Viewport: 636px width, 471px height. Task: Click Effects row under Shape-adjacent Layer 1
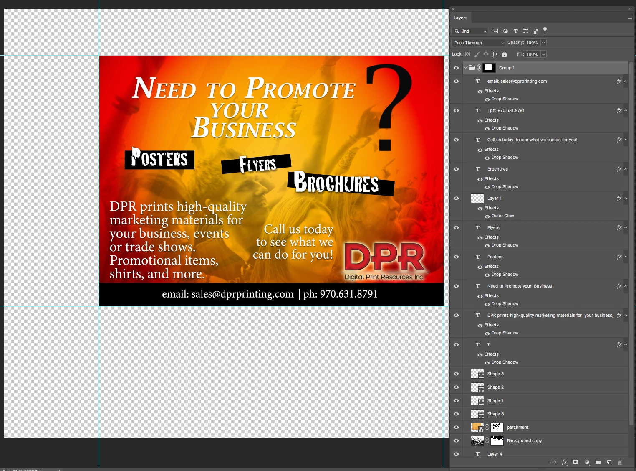click(x=491, y=208)
